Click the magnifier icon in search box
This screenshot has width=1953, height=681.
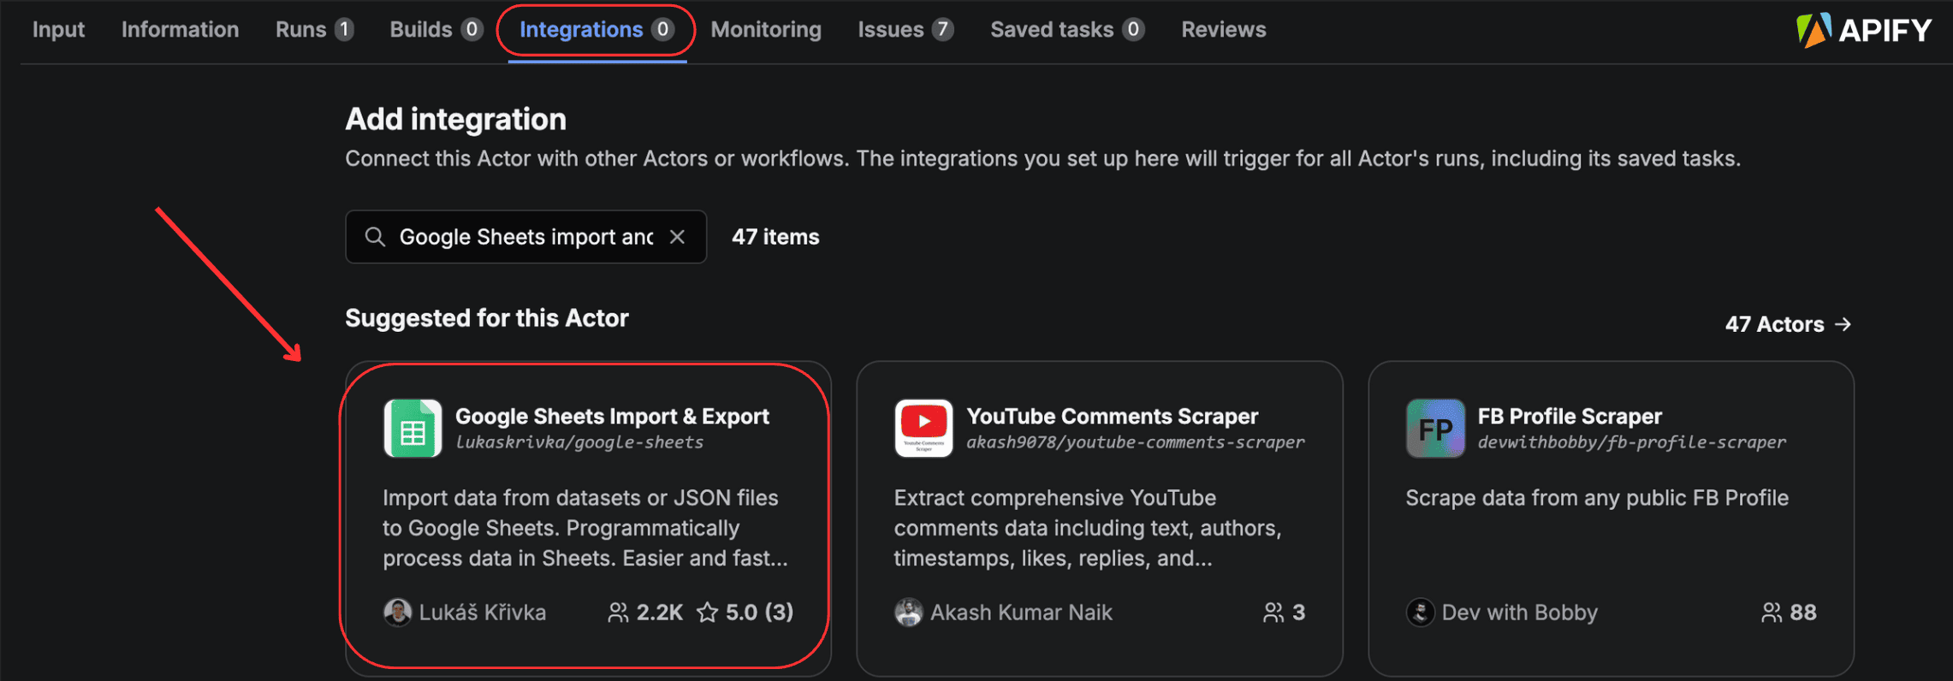pos(375,237)
